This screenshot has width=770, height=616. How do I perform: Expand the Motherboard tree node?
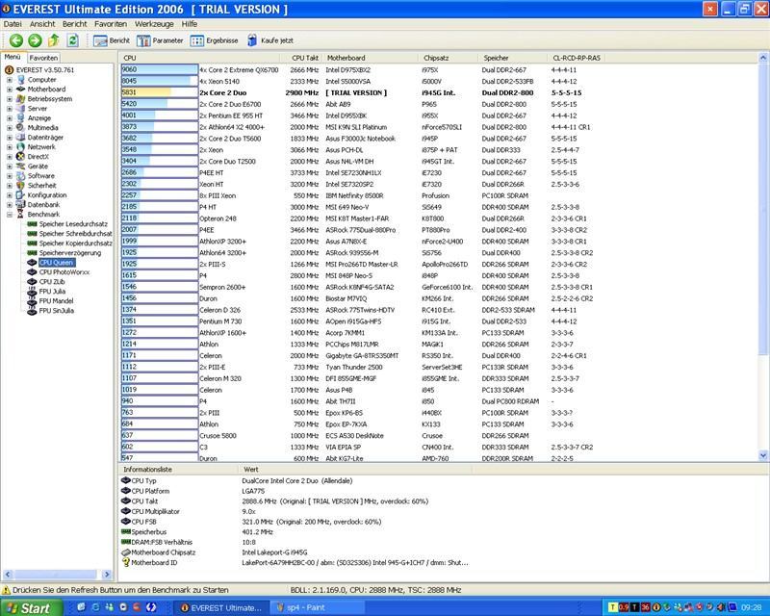pyautogui.click(x=10, y=90)
